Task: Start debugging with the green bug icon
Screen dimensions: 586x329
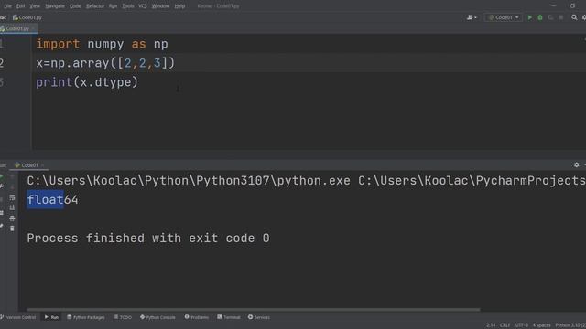Action: point(540,17)
